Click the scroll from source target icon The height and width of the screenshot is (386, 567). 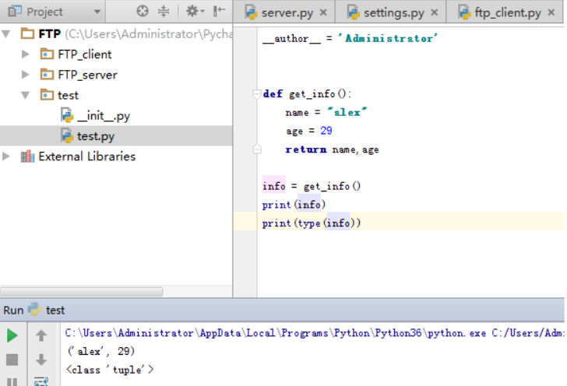coord(143,11)
